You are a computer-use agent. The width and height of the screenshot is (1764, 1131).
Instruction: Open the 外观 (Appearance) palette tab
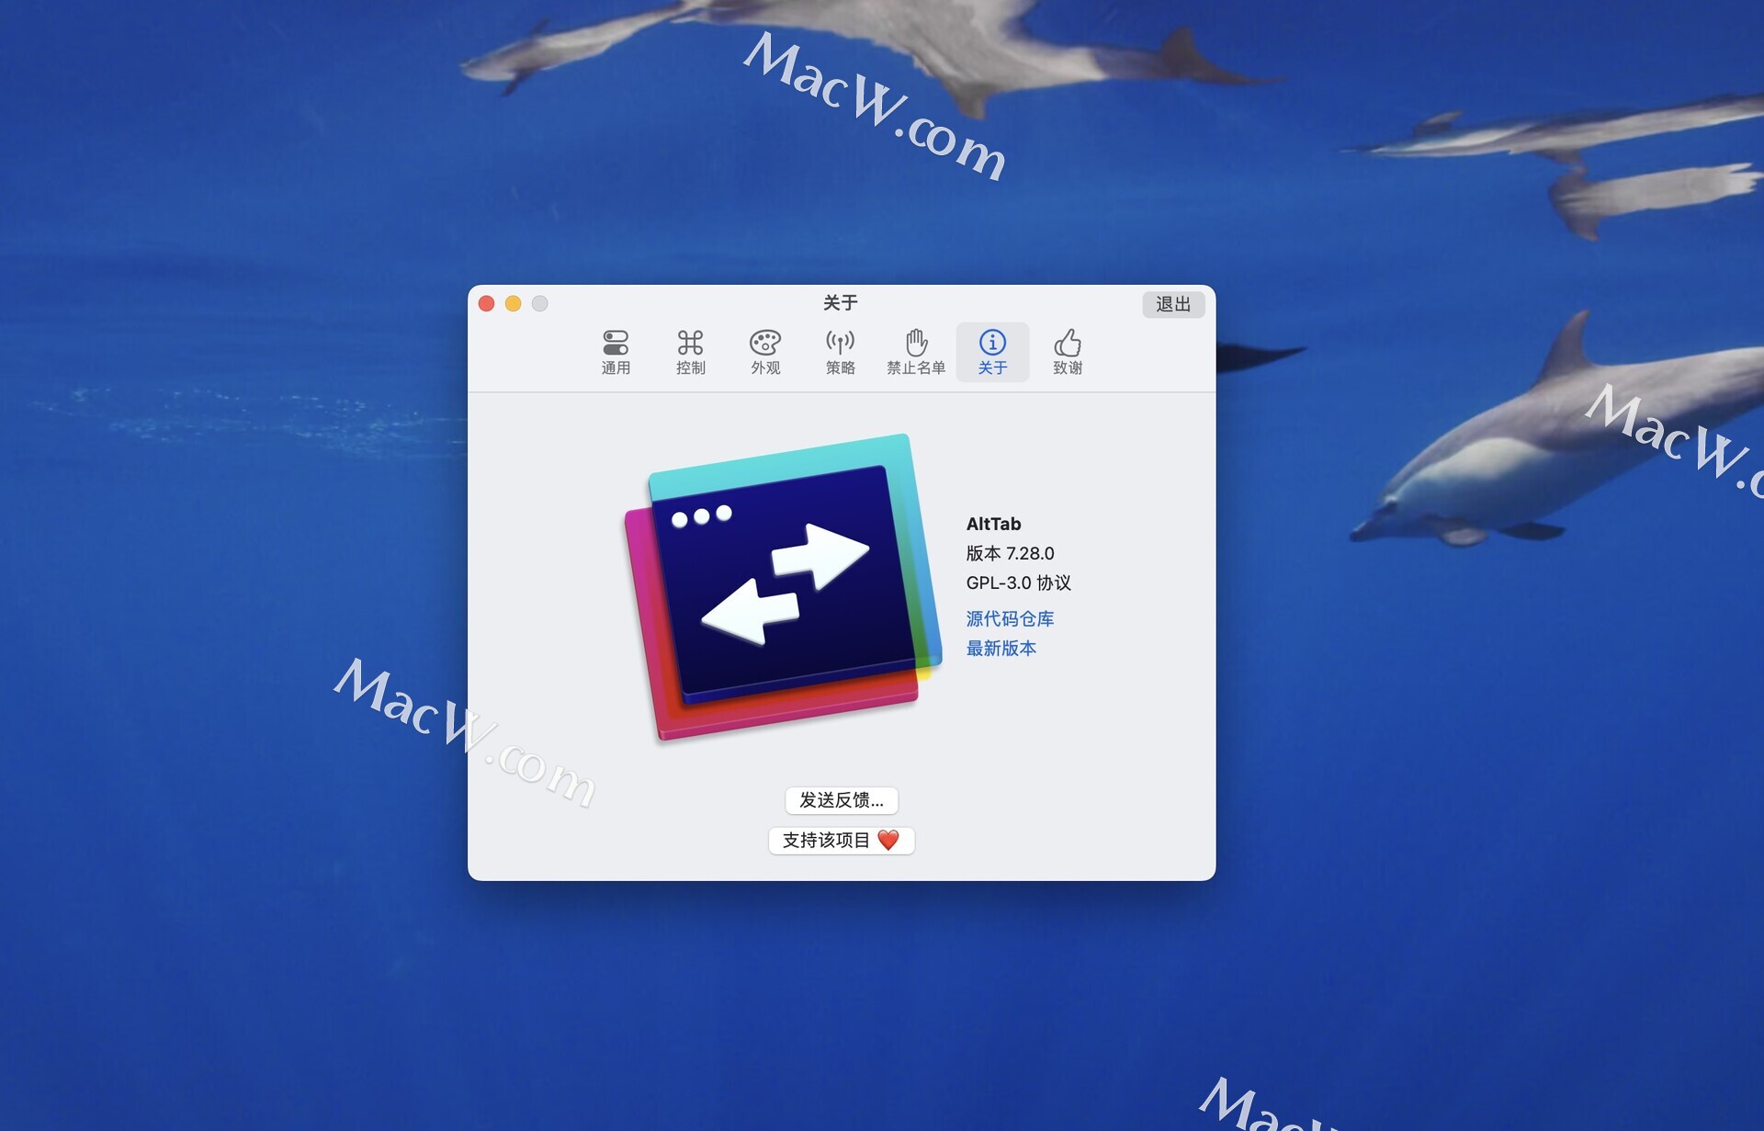point(765,352)
